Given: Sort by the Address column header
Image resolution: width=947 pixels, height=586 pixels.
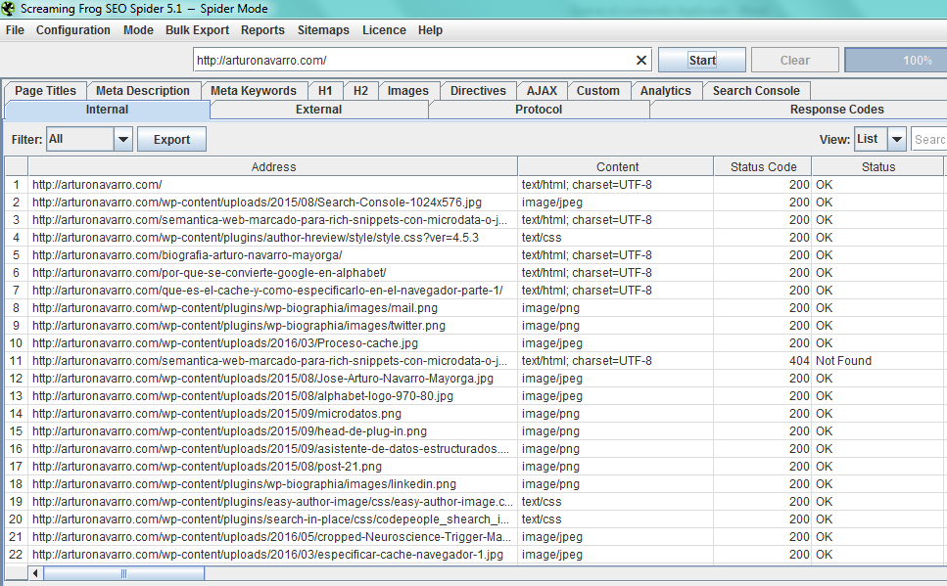Looking at the screenshot, I should (x=273, y=166).
